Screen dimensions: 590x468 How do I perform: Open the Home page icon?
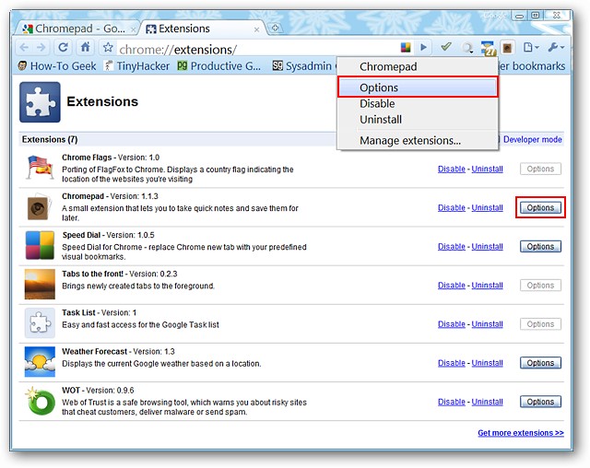click(x=86, y=47)
